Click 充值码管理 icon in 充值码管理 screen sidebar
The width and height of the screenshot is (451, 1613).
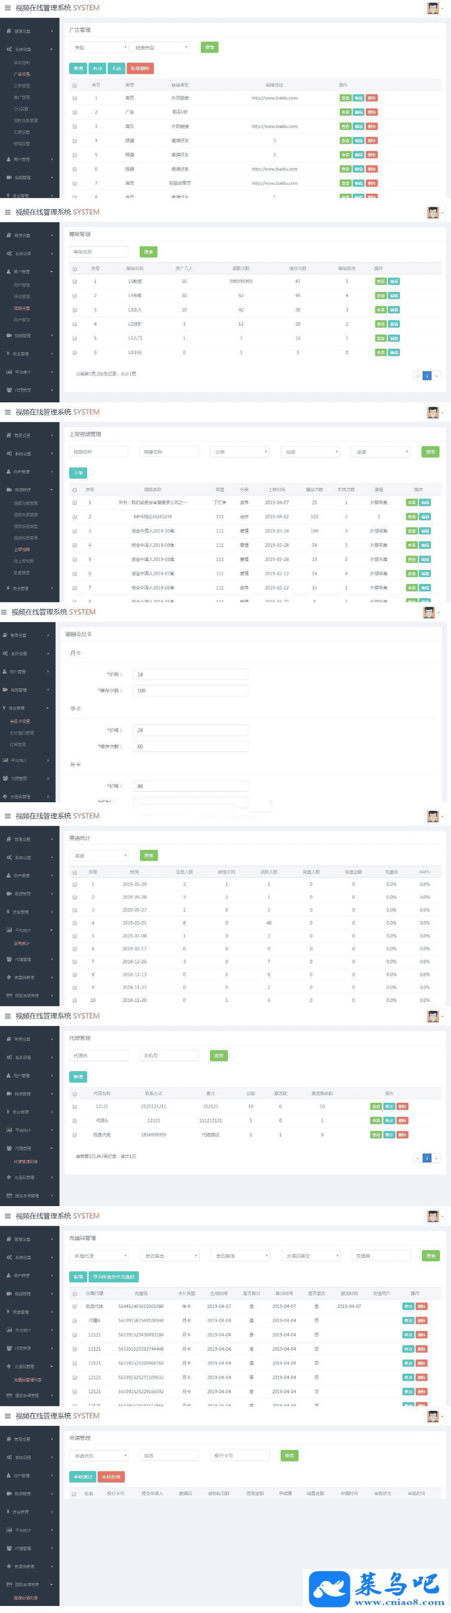pos(9,1366)
